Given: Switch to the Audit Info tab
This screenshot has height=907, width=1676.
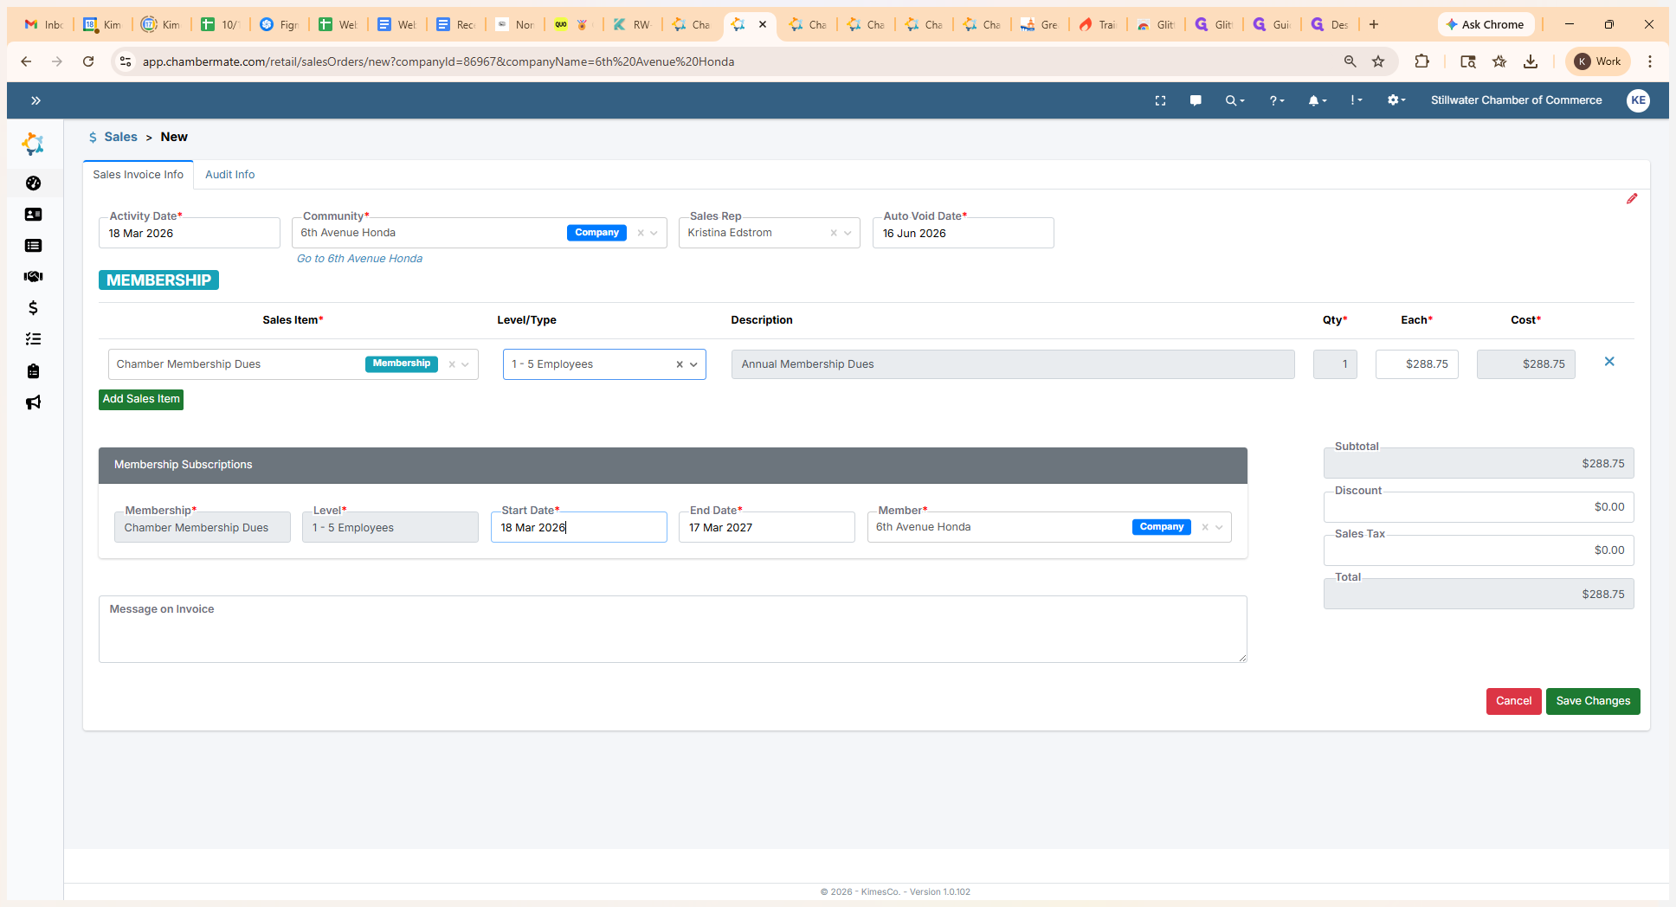Looking at the screenshot, I should coord(229,175).
